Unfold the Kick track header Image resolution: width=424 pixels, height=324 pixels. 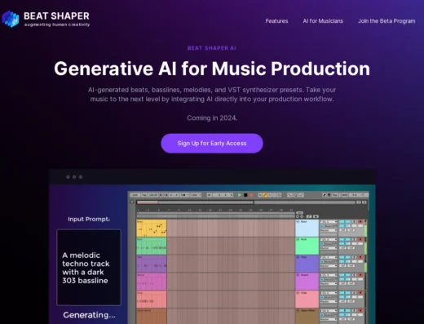tap(298, 239)
